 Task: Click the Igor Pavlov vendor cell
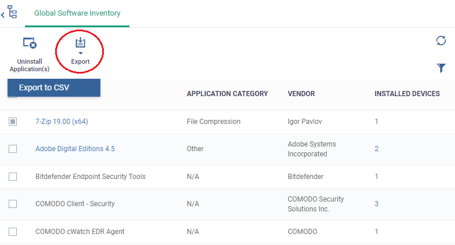[x=305, y=122]
